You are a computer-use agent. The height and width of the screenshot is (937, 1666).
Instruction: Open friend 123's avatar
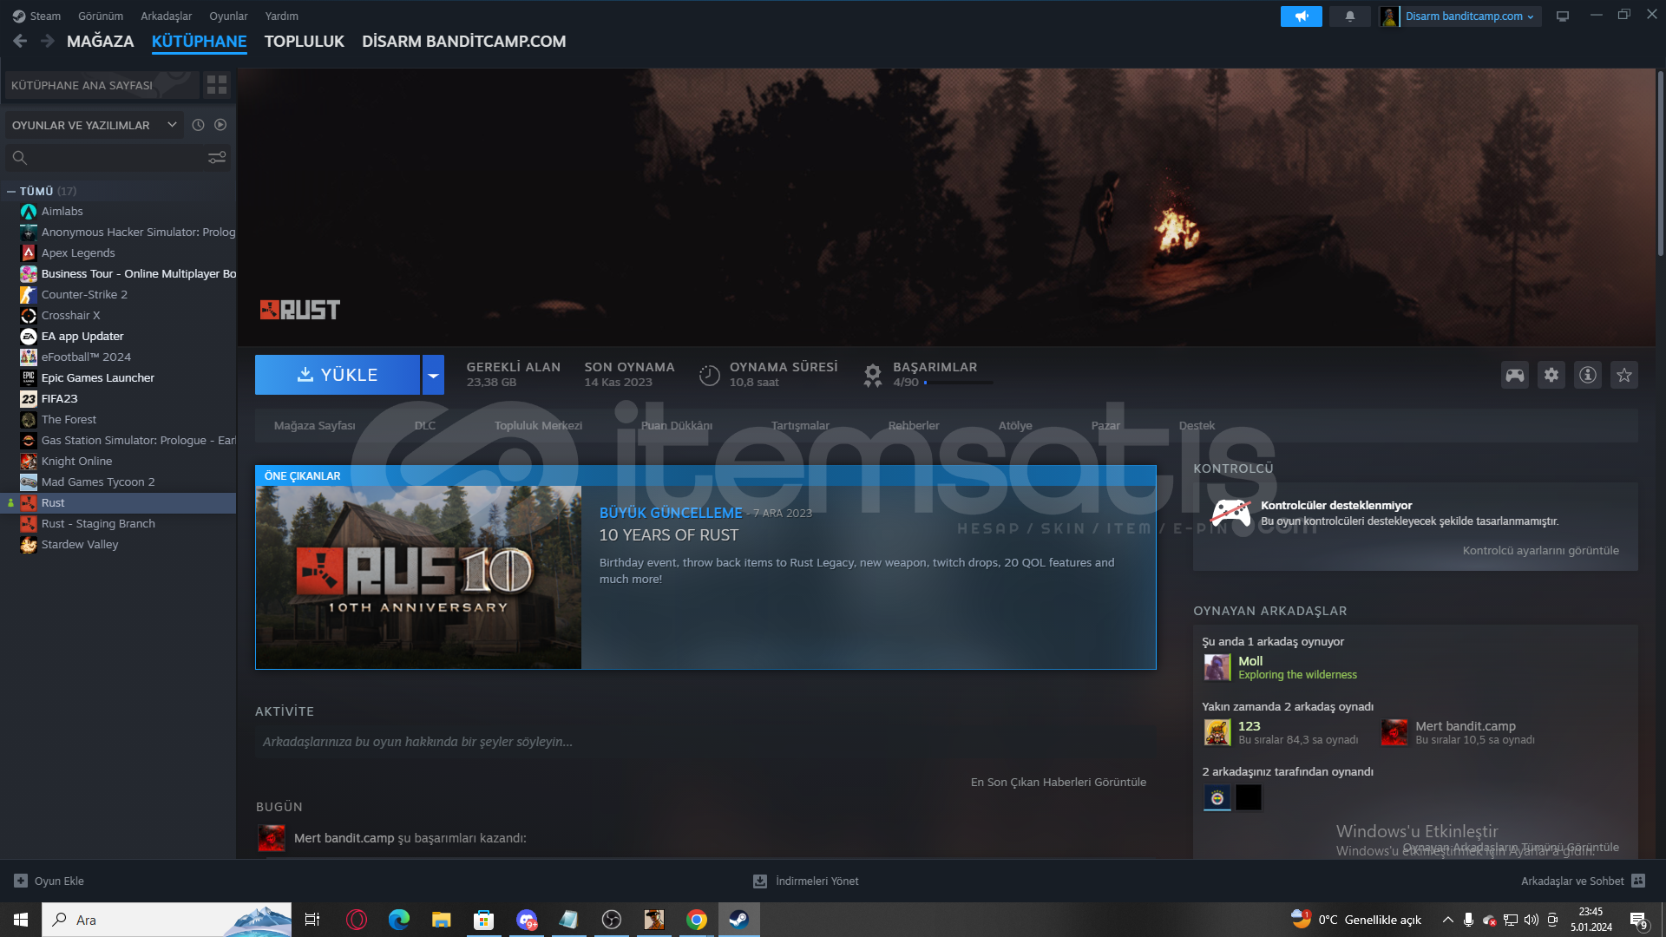pyautogui.click(x=1217, y=732)
